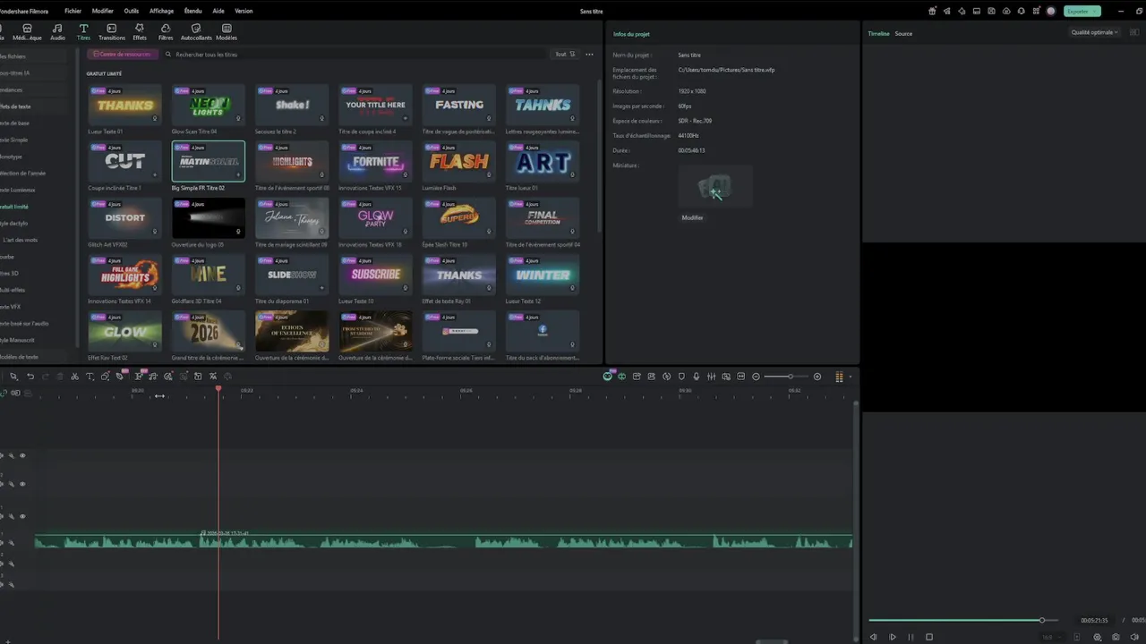The height and width of the screenshot is (644, 1146).
Task: Select the THANKS Lueur Texte 01 thumbnail
Action: pos(124,105)
